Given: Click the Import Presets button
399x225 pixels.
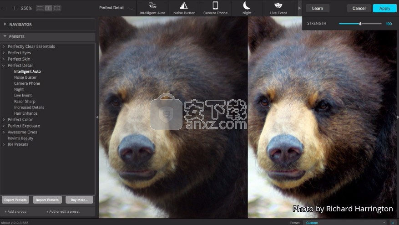Looking at the screenshot, I should click(47, 200).
